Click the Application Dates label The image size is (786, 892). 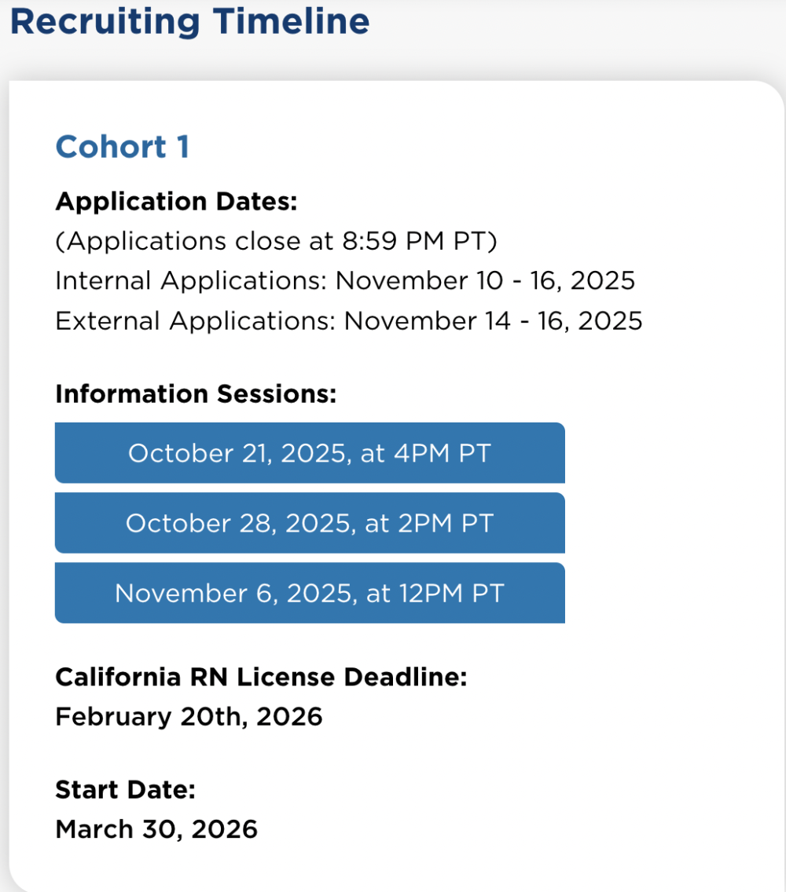point(177,201)
